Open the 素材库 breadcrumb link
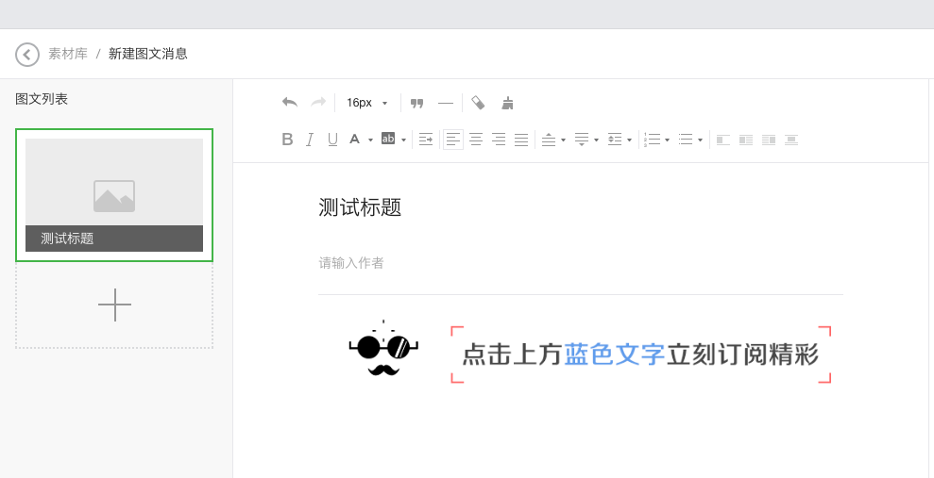Viewport: 934px width, 478px height. pos(68,54)
